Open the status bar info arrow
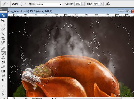 click(x=52, y=98)
